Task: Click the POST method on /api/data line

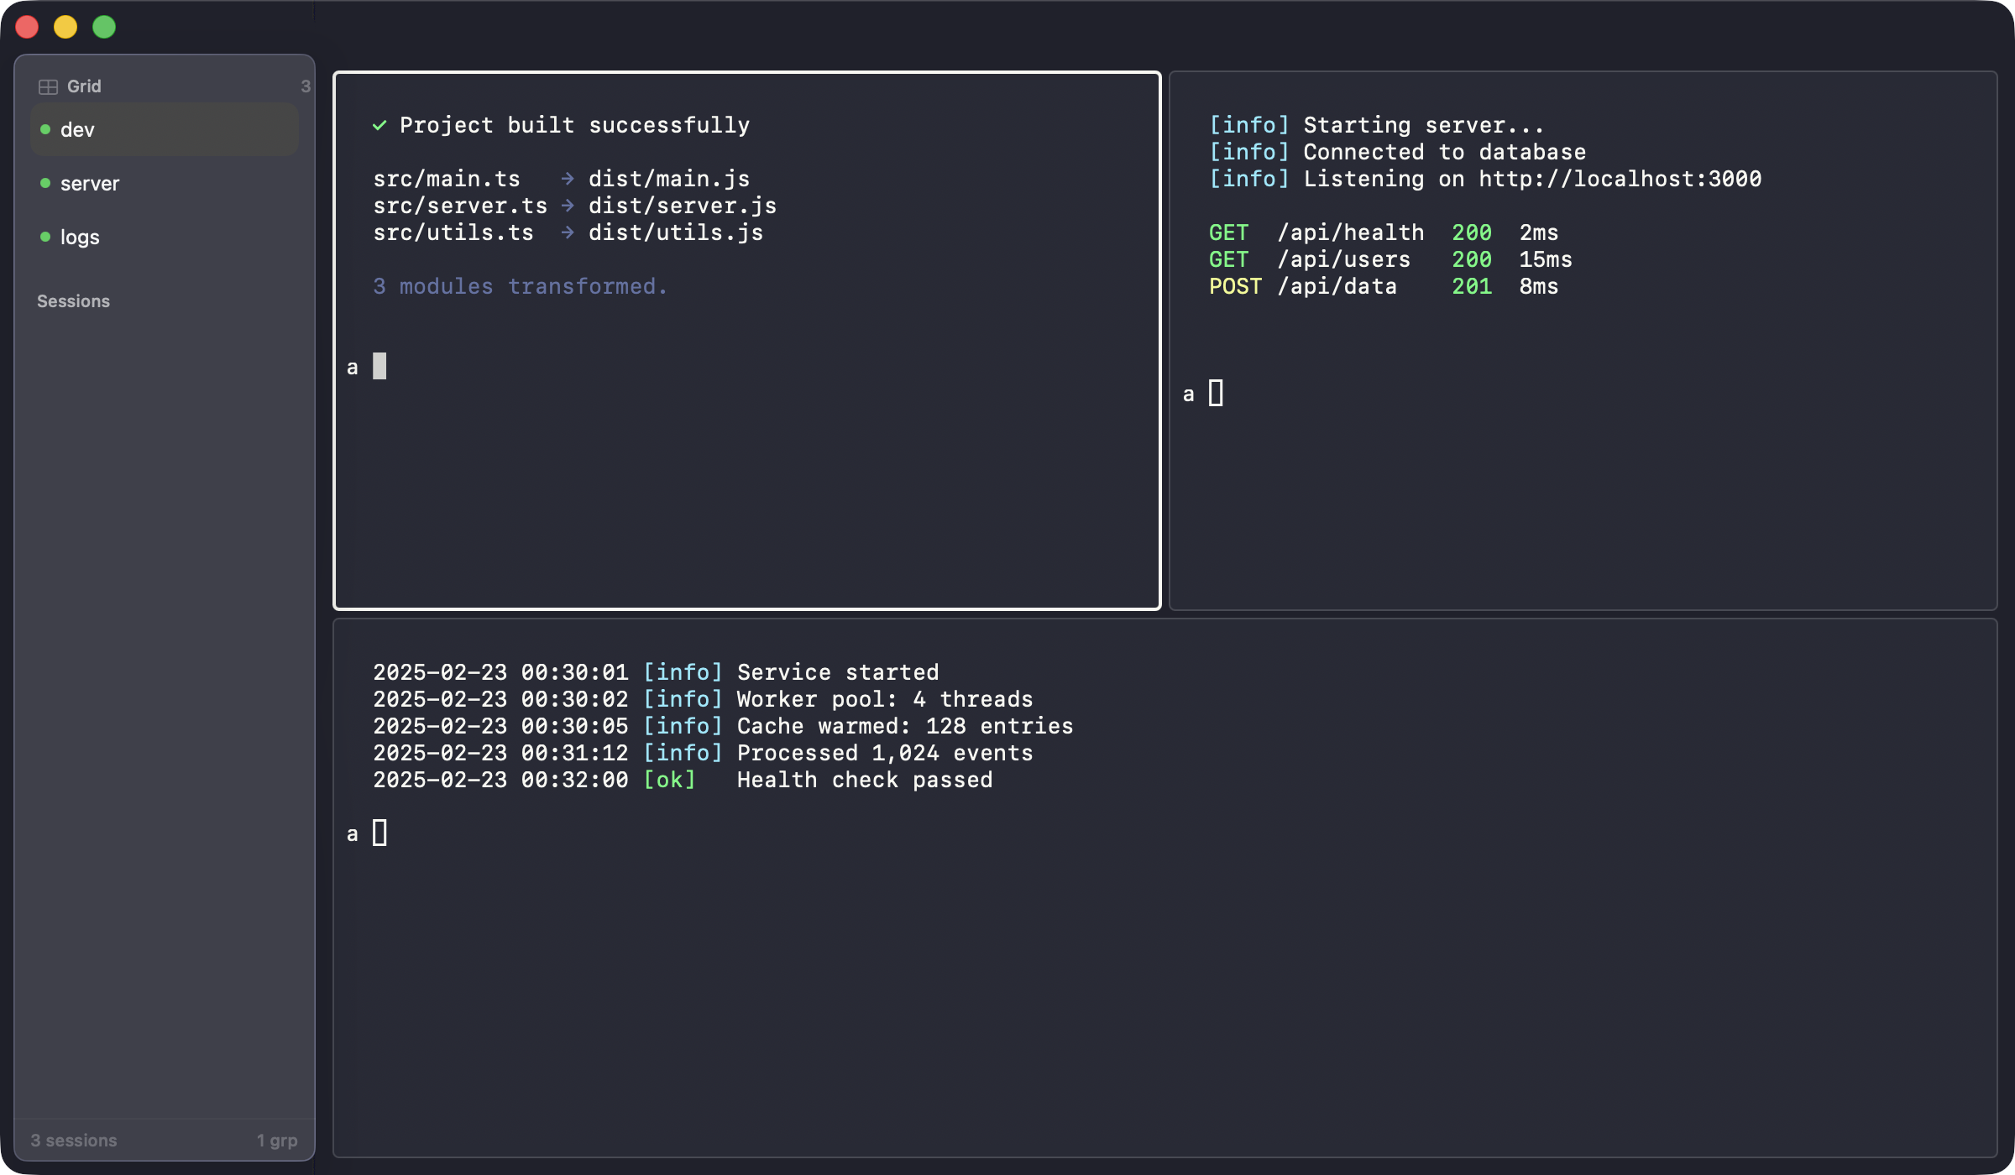Action: pos(1235,286)
